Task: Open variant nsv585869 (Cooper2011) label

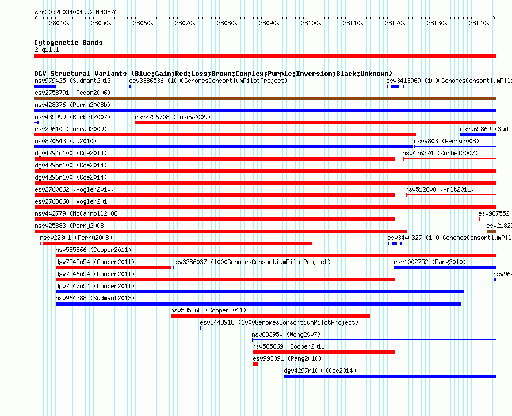Action: tap(290, 346)
